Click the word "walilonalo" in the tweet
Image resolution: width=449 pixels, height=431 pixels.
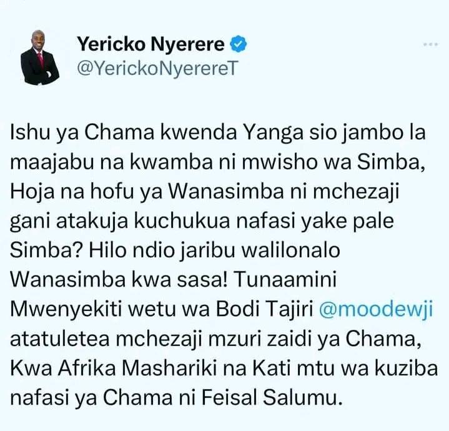click(291, 250)
